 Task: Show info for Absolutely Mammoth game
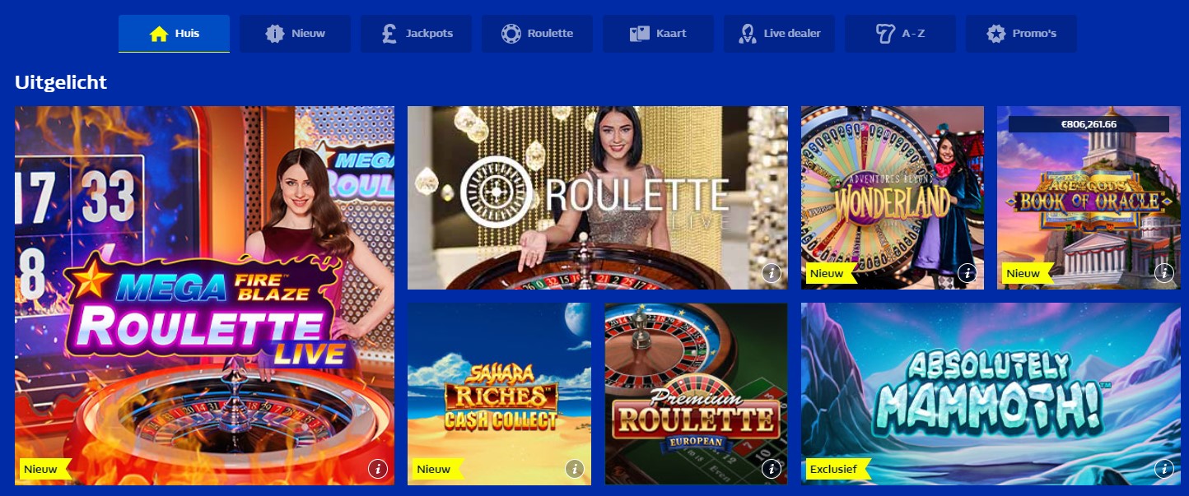click(1163, 469)
